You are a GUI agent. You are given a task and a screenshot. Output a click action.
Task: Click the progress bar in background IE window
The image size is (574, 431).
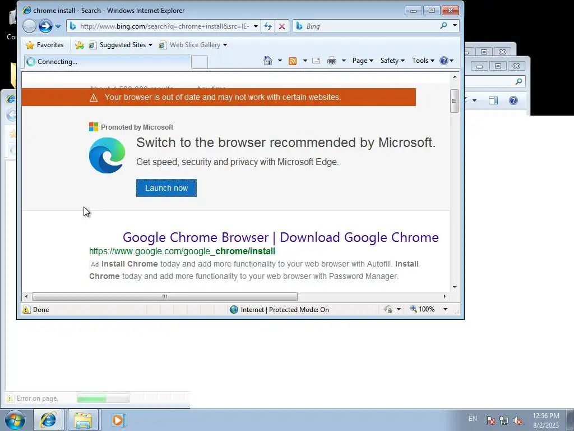(103, 398)
